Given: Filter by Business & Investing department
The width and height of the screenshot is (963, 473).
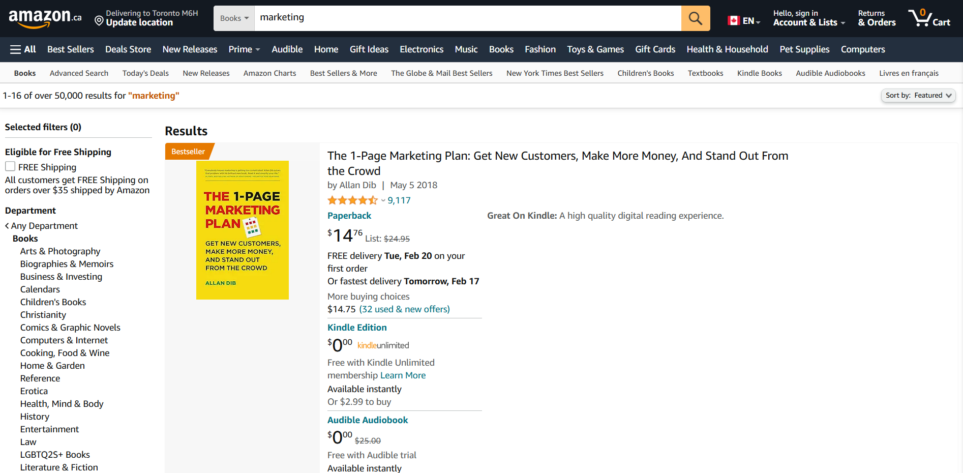Looking at the screenshot, I should [61, 277].
